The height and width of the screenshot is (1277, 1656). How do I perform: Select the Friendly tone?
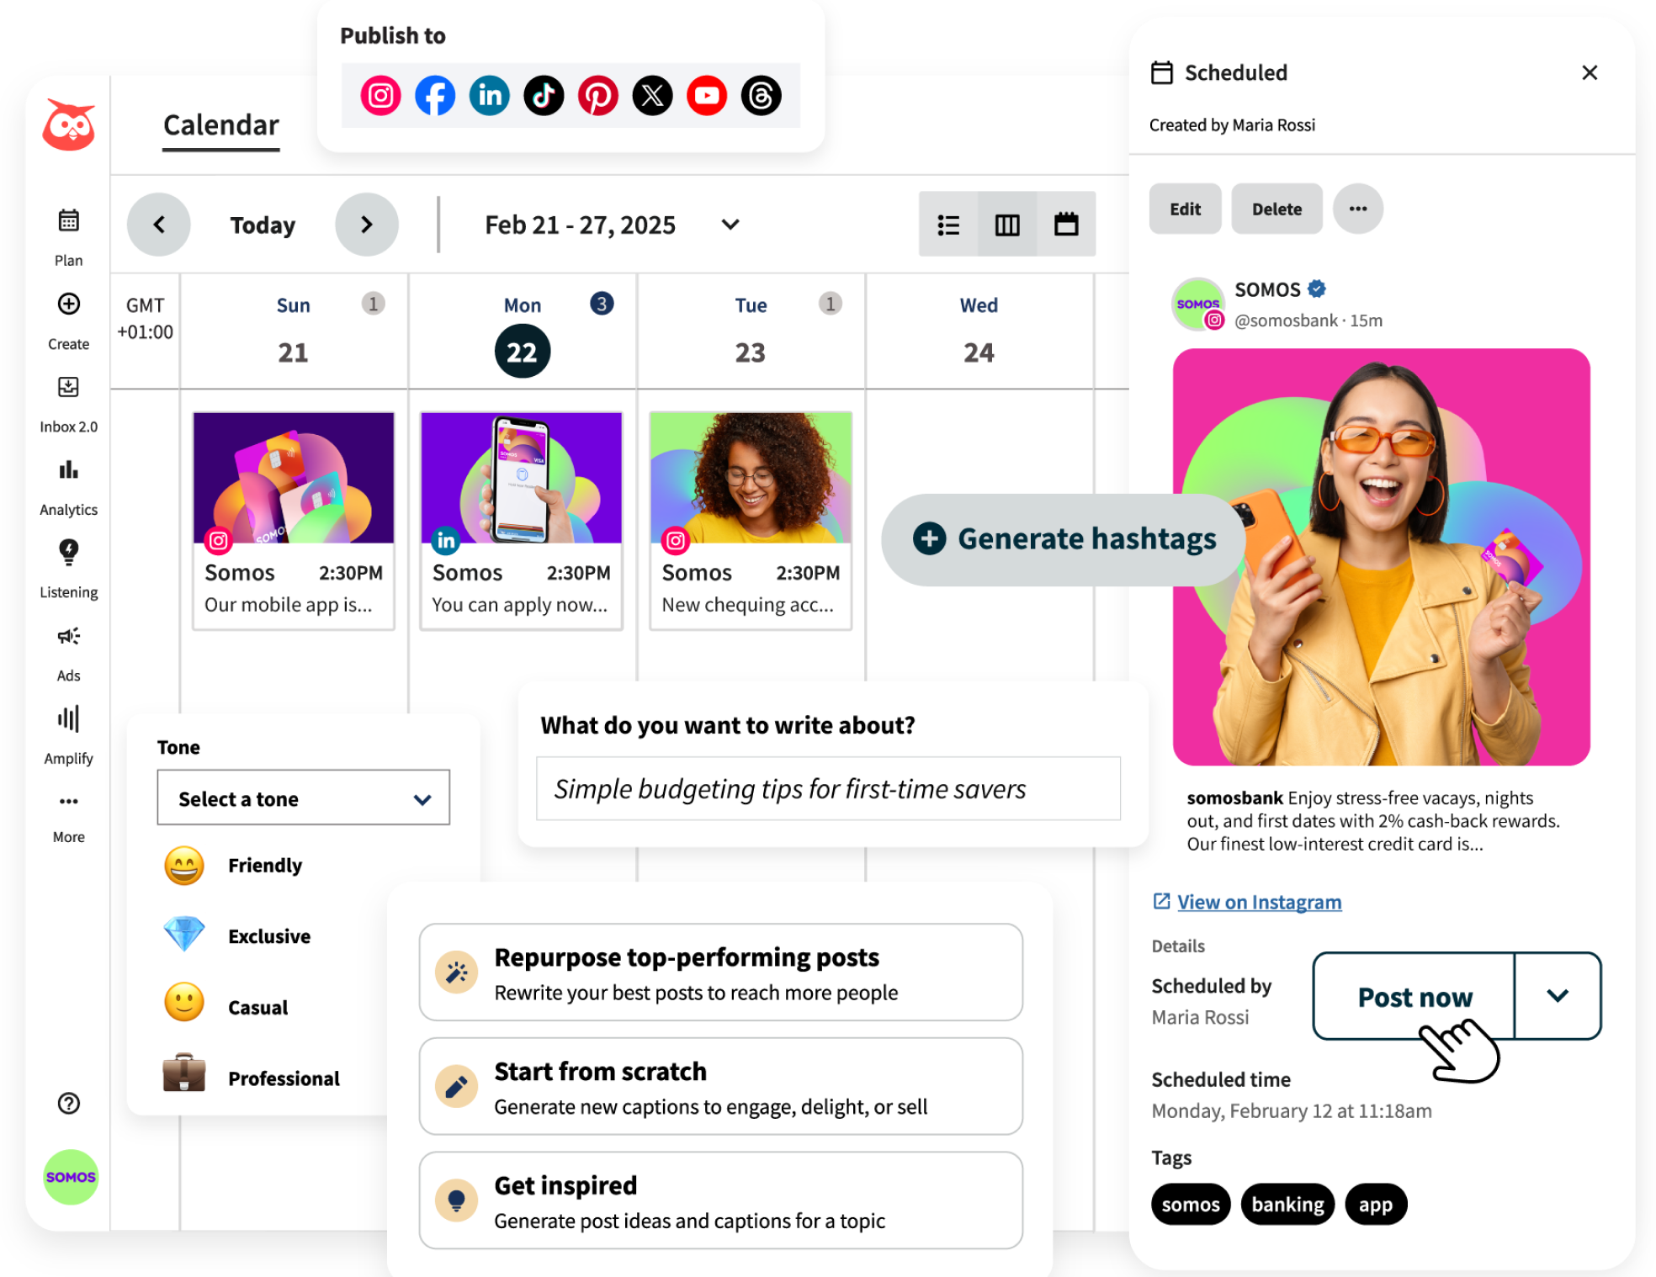(x=264, y=865)
